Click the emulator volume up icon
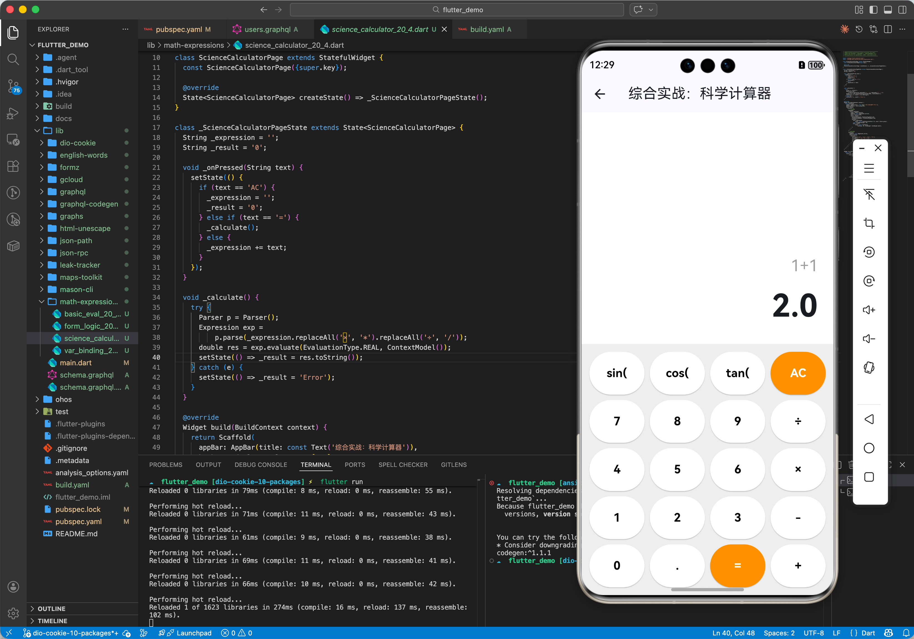Viewport: 914px width, 639px height. [868, 310]
